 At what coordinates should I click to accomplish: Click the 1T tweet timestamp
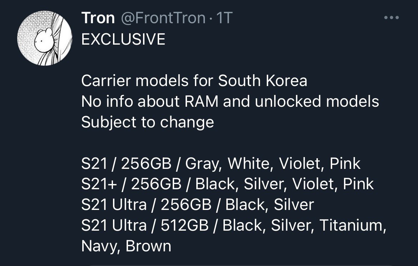click(x=224, y=18)
